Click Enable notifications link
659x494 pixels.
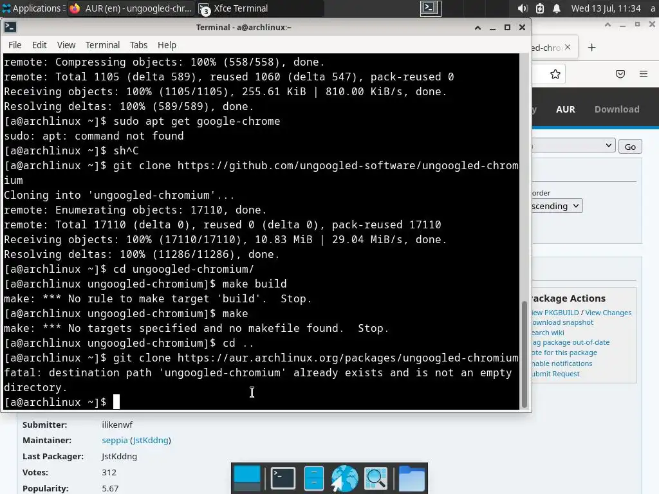click(562, 363)
